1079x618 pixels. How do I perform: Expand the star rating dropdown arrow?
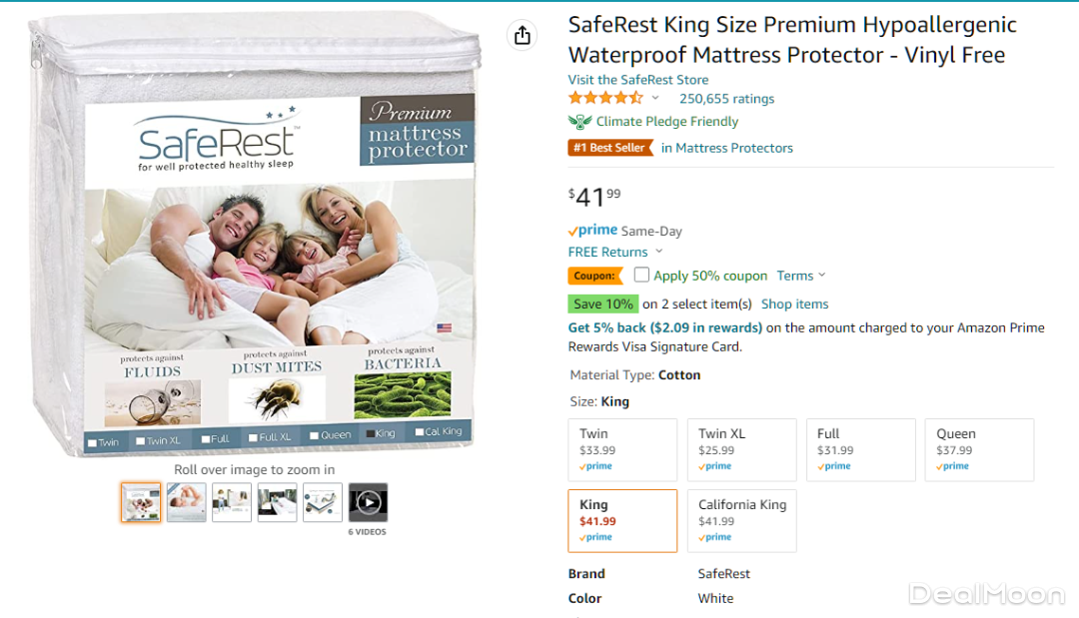655,98
